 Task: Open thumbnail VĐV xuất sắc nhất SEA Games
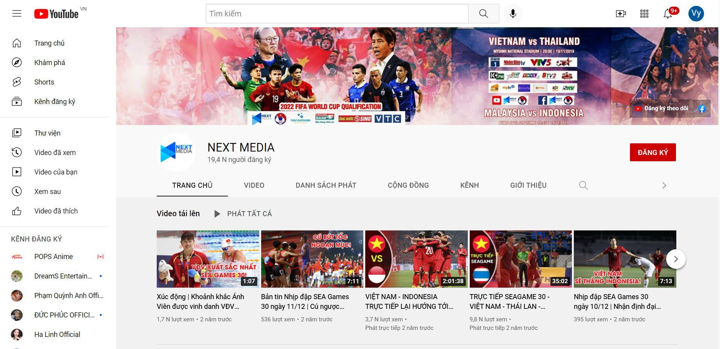click(x=208, y=259)
